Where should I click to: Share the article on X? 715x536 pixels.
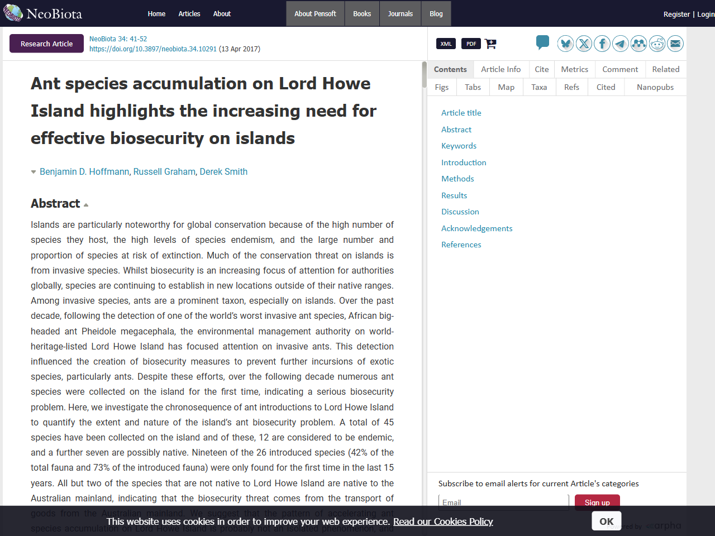(584, 43)
